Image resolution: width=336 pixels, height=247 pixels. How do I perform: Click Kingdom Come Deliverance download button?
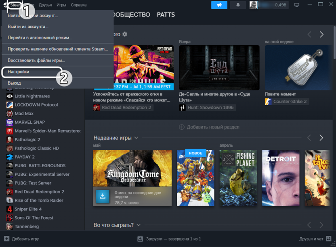pyautogui.click(x=103, y=196)
